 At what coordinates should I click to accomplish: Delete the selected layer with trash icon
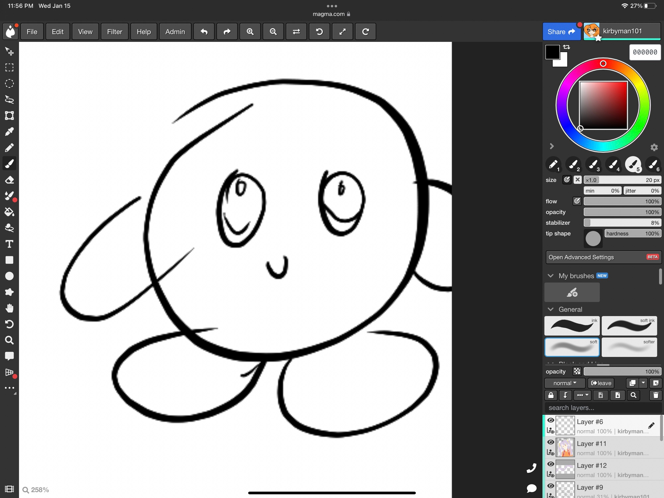pos(656,395)
